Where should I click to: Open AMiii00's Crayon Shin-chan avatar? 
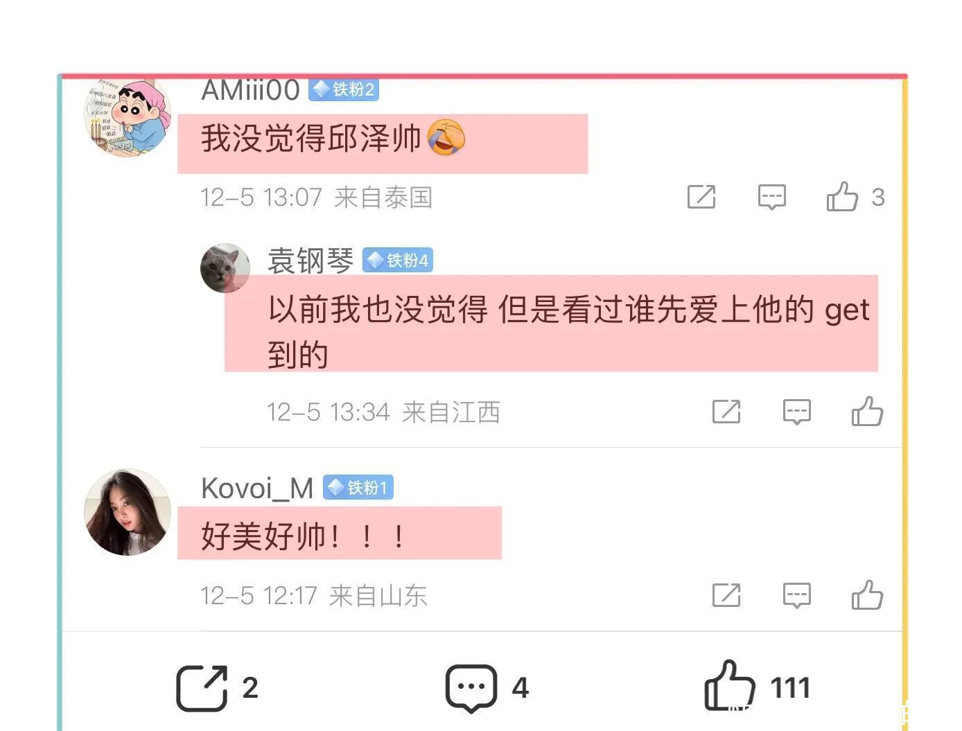coord(128,116)
